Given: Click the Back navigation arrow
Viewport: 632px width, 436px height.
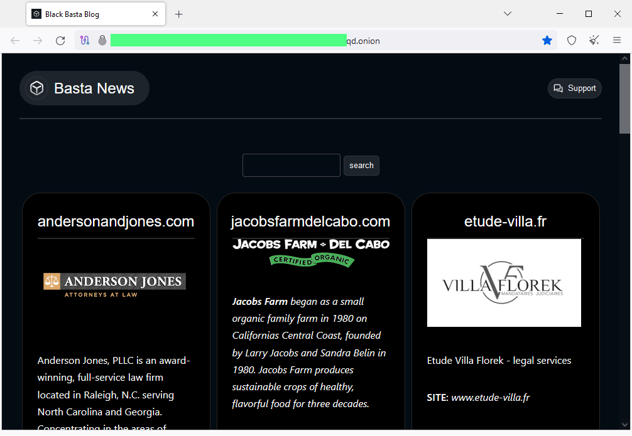Looking at the screenshot, I should (15, 41).
